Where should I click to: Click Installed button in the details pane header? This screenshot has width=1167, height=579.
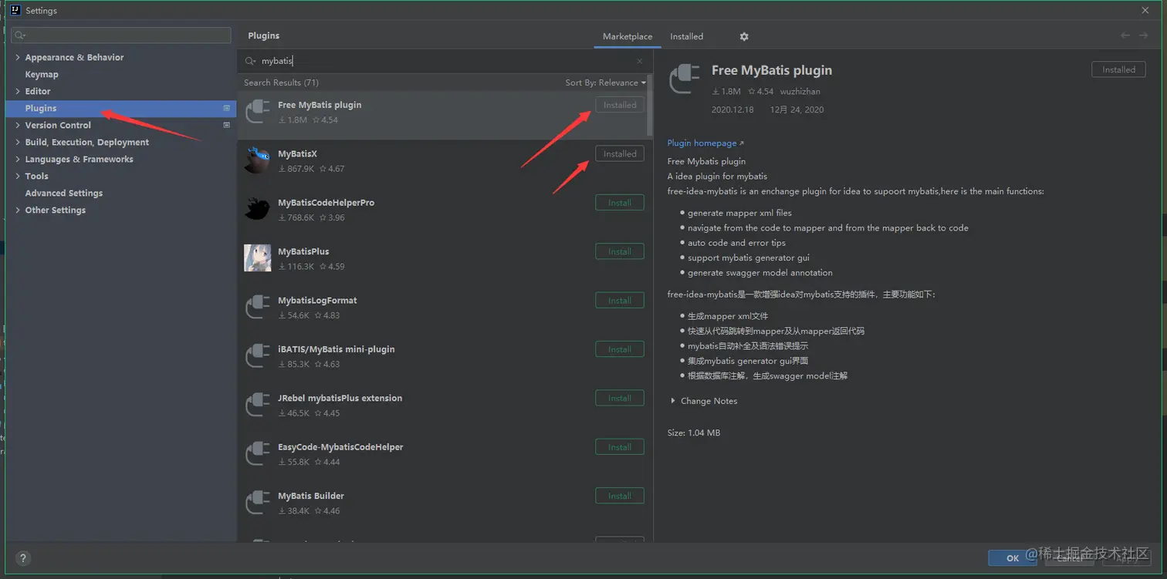click(x=1118, y=69)
